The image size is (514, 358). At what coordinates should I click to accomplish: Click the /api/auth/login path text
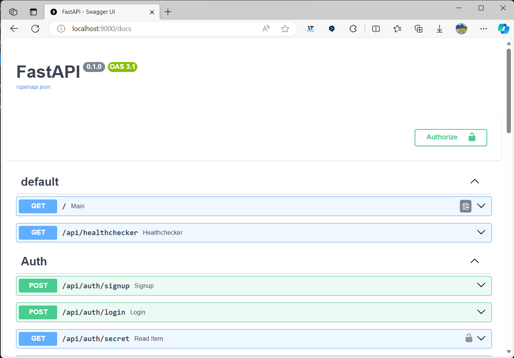pyautogui.click(x=94, y=312)
